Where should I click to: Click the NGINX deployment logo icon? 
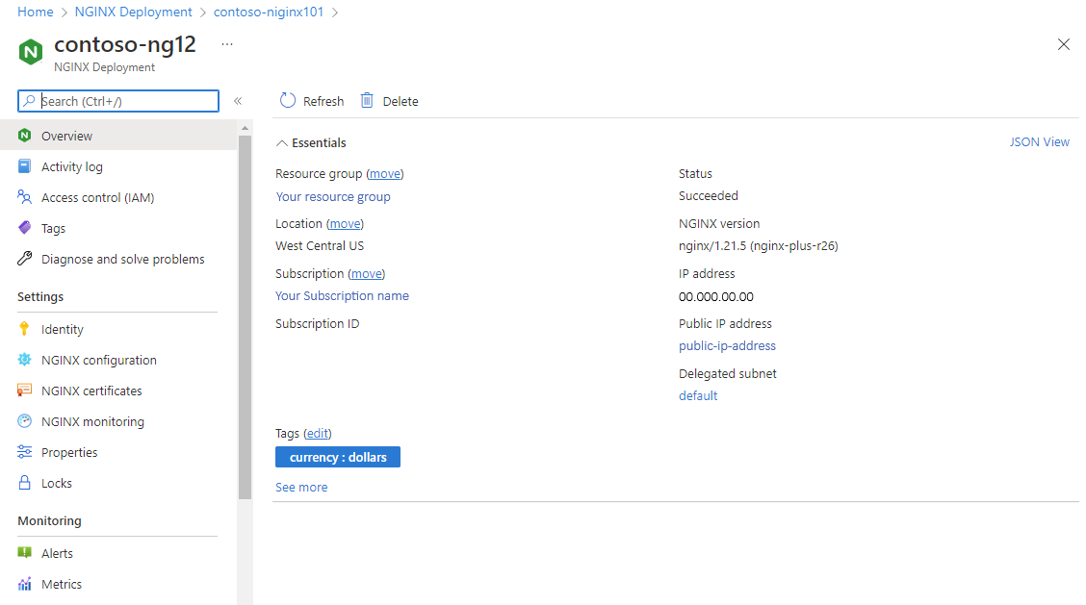point(31,52)
